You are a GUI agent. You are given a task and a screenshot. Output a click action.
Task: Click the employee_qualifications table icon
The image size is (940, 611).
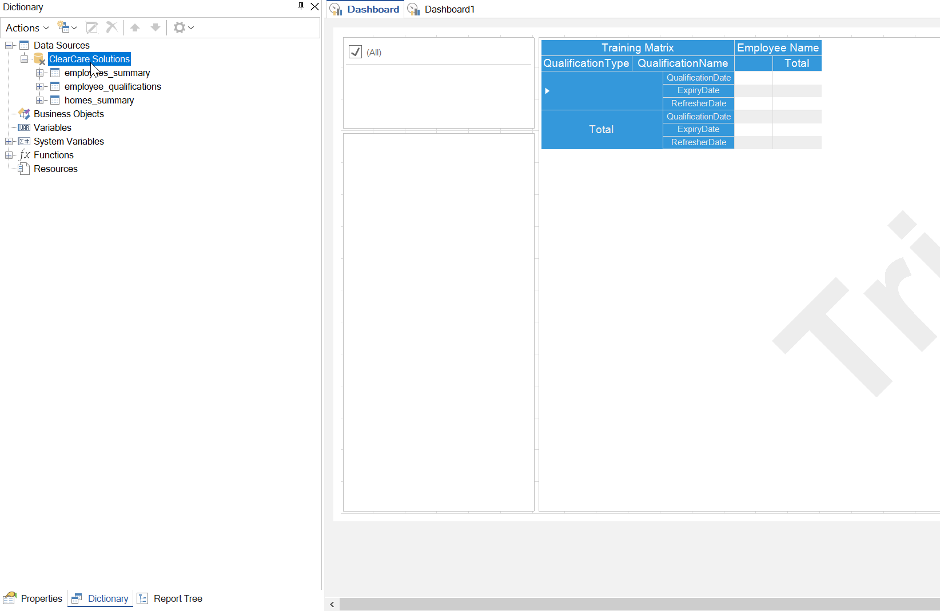pyautogui.click(x=55, y=86)
